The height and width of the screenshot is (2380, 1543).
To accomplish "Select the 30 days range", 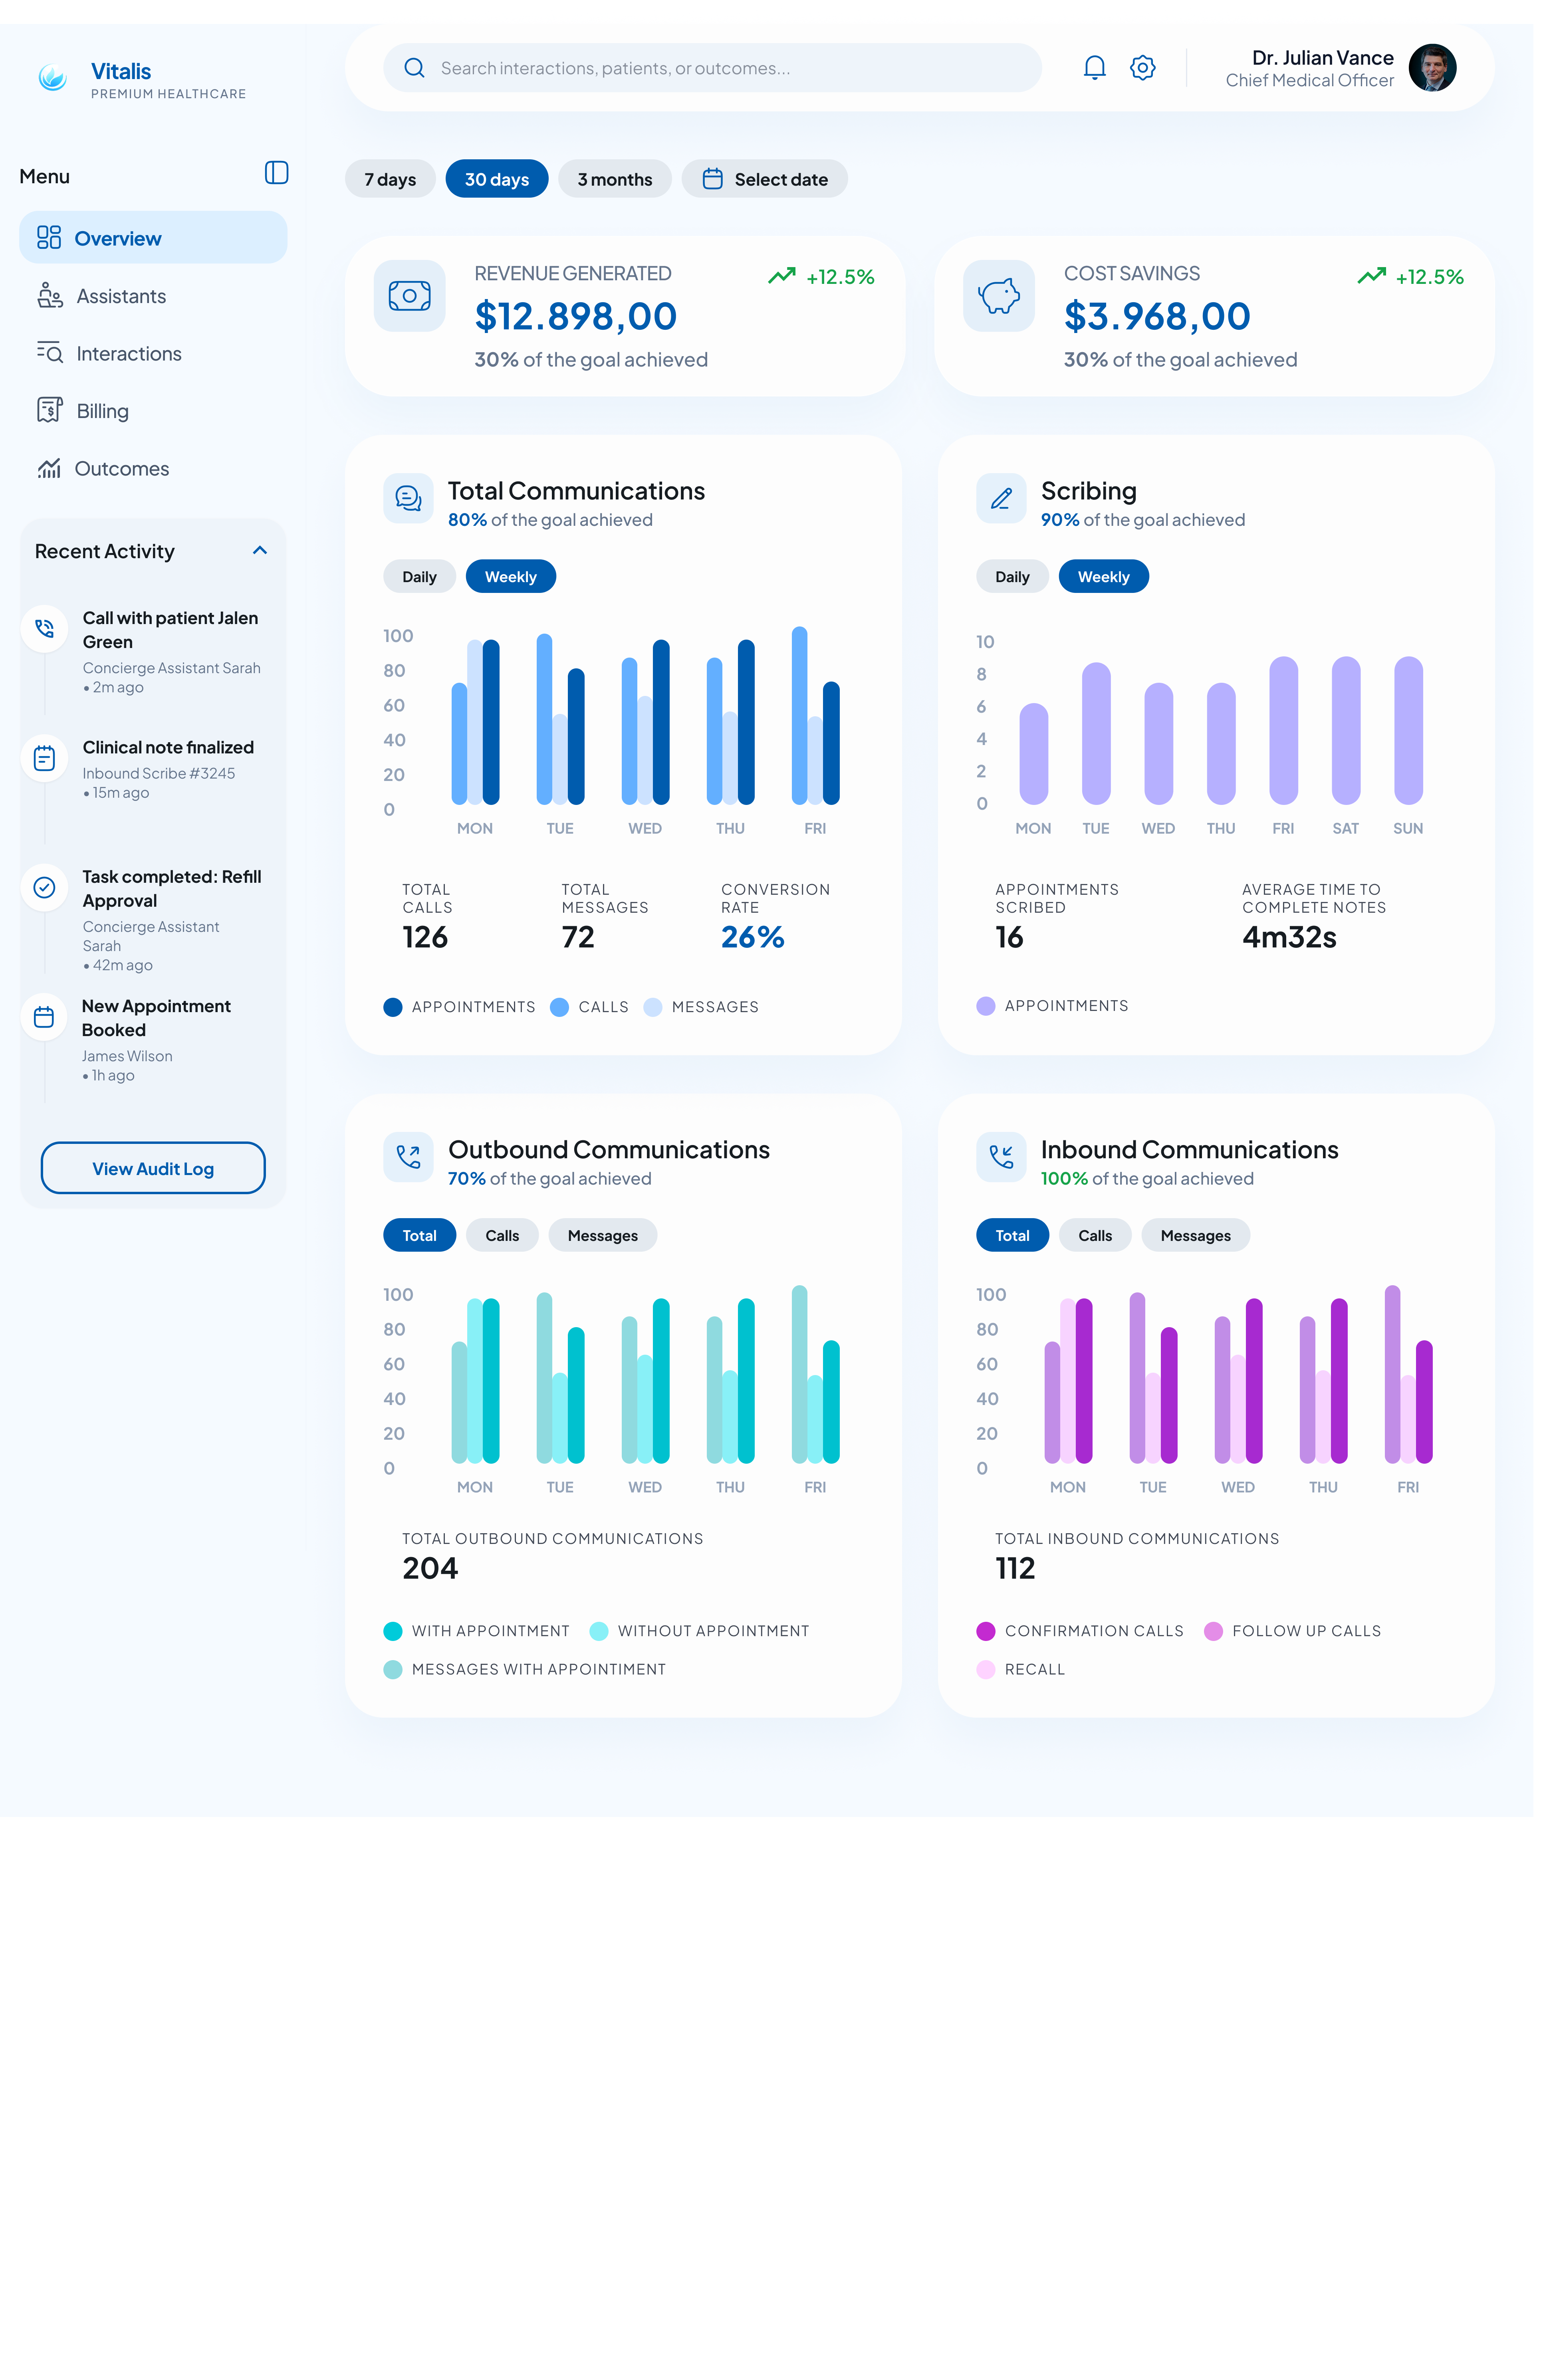I will pos(497,179).
